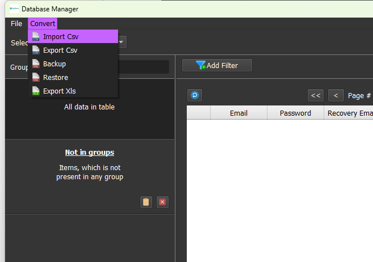This screenshot has height=262, width=373.
Task: Open the File menu
Action: [x=16, y=24]
